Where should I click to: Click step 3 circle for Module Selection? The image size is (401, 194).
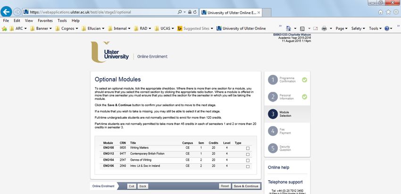click(x=273, y=114)
